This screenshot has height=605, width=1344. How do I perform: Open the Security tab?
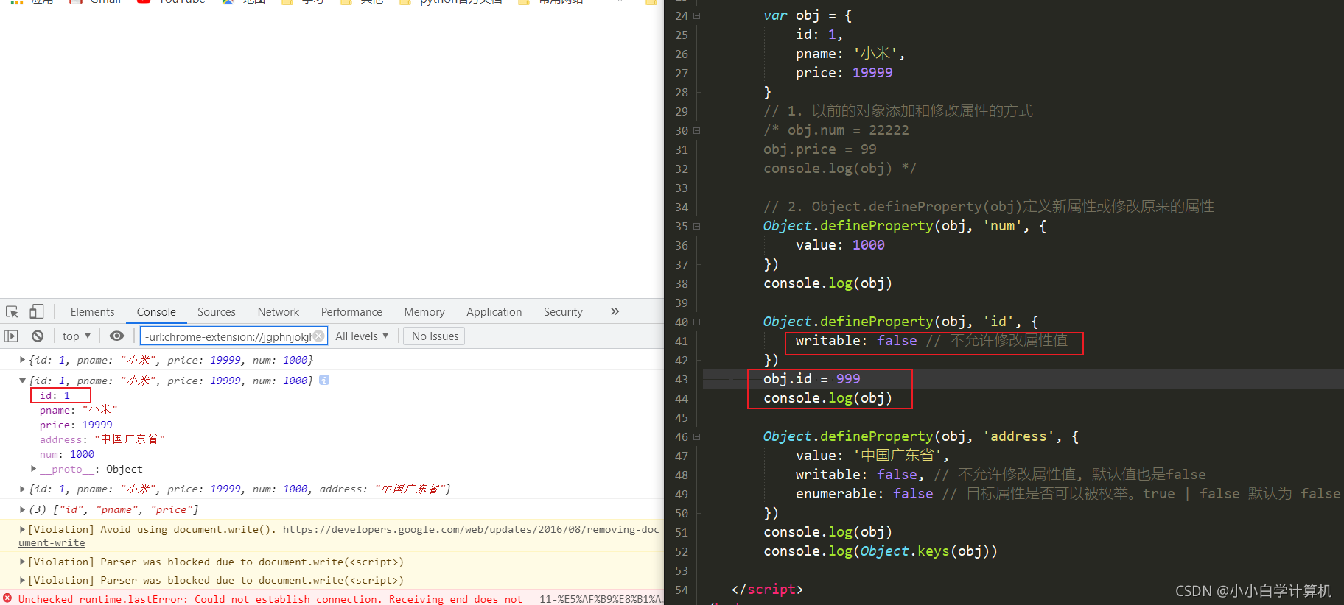[x=563, y=312]
